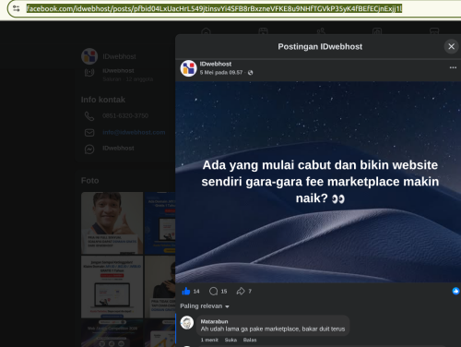Click the phone number 0851-6320-3750
The width and height of the screenshot is (461, 347).
click(x=125, y=116)
